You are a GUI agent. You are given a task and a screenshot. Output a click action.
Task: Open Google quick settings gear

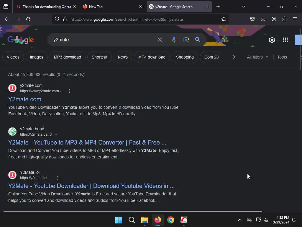point(272,40)
